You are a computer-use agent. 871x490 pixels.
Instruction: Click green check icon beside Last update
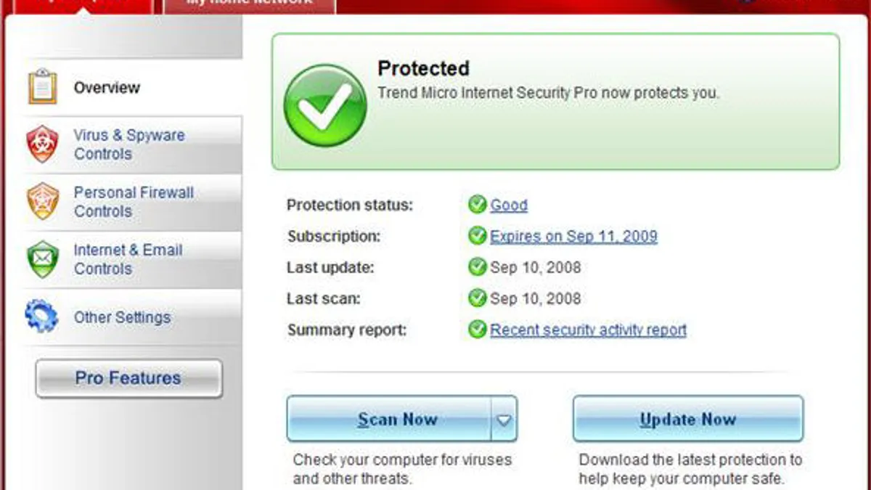(477, 267)
